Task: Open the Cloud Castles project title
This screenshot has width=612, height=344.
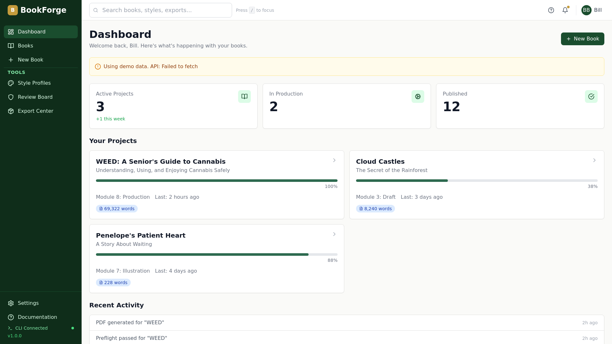Action: pyautogui.click(x=380, y=161)
